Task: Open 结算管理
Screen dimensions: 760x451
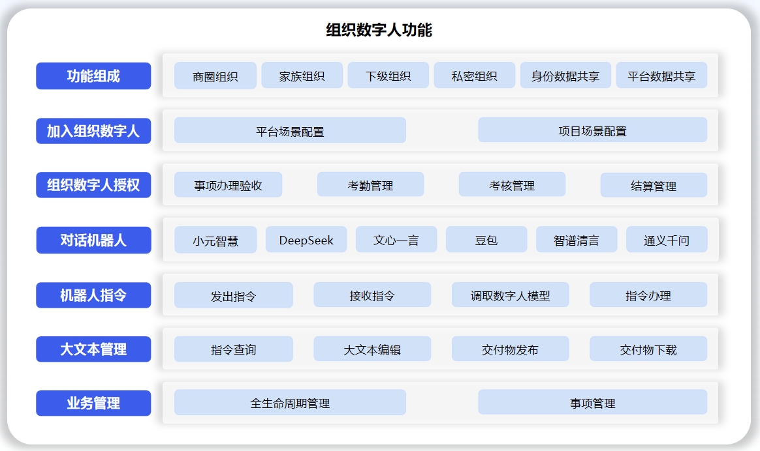Action: pyautogui.click(x=654, y=185)
